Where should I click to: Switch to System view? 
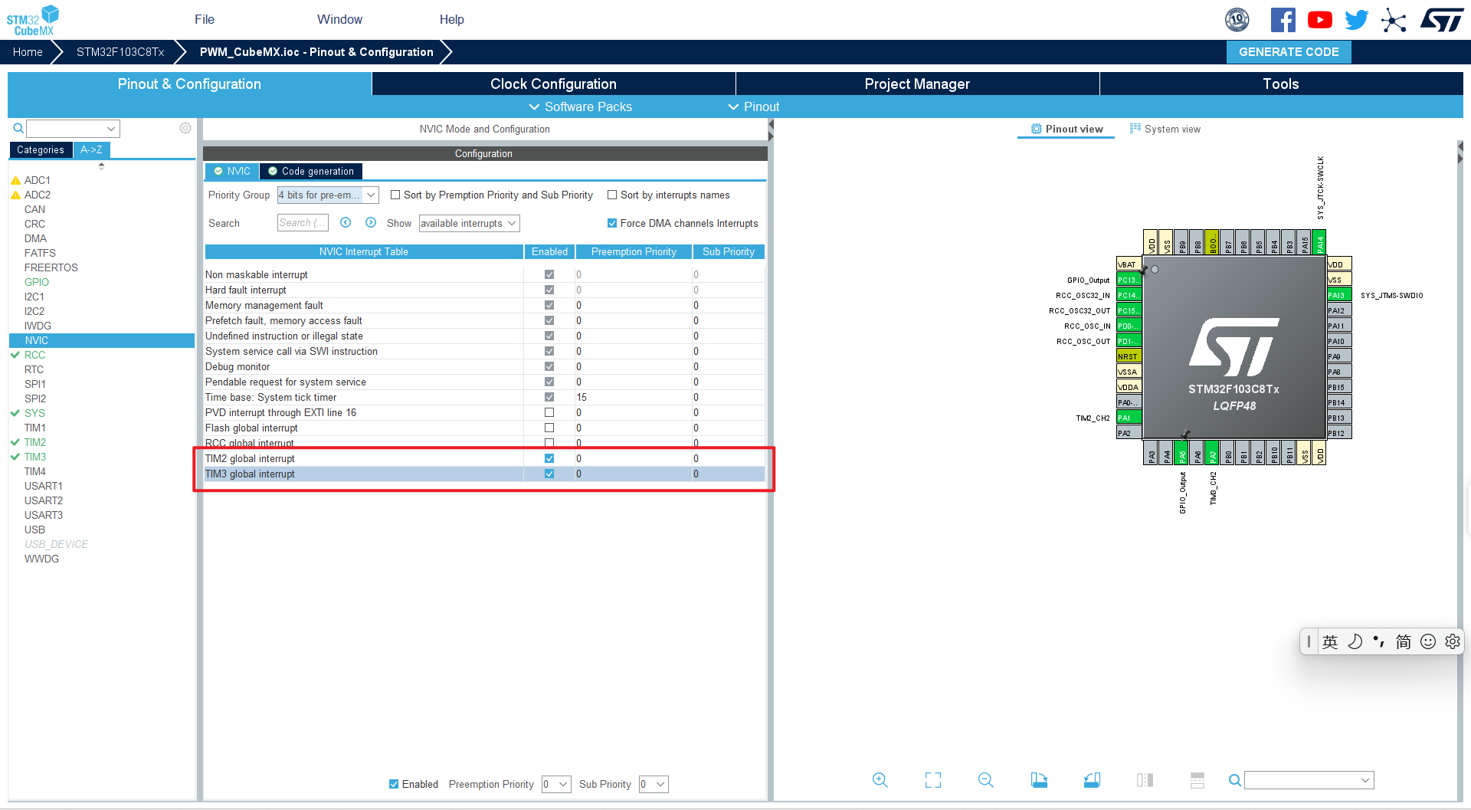coord(1165,129)
